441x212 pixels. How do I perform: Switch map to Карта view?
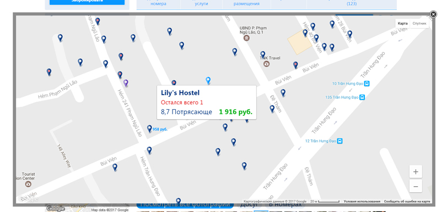402,24
